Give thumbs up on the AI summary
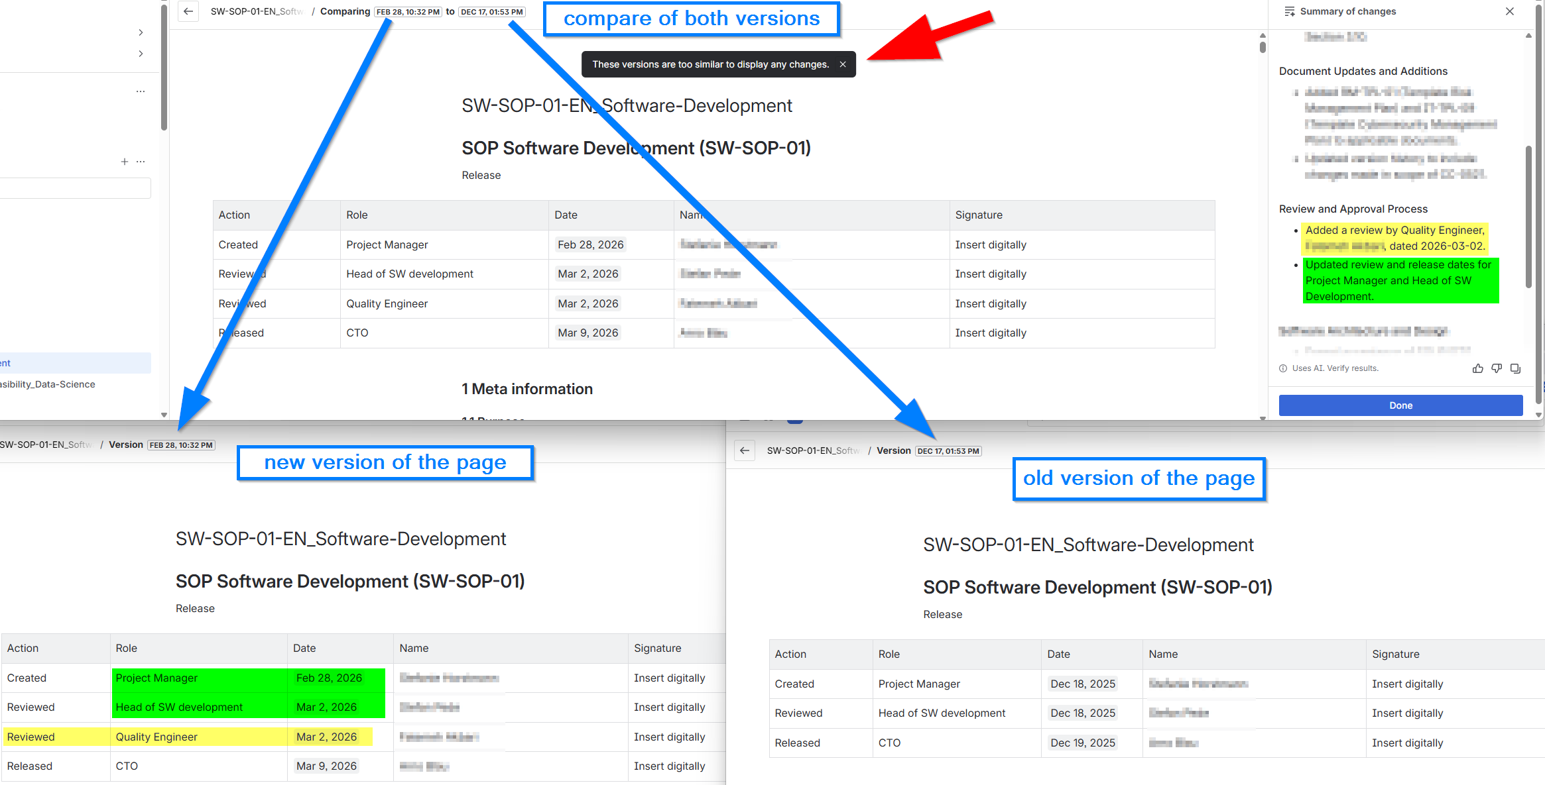This screenshot has width=1545, height=785. tap(1478, 368)
